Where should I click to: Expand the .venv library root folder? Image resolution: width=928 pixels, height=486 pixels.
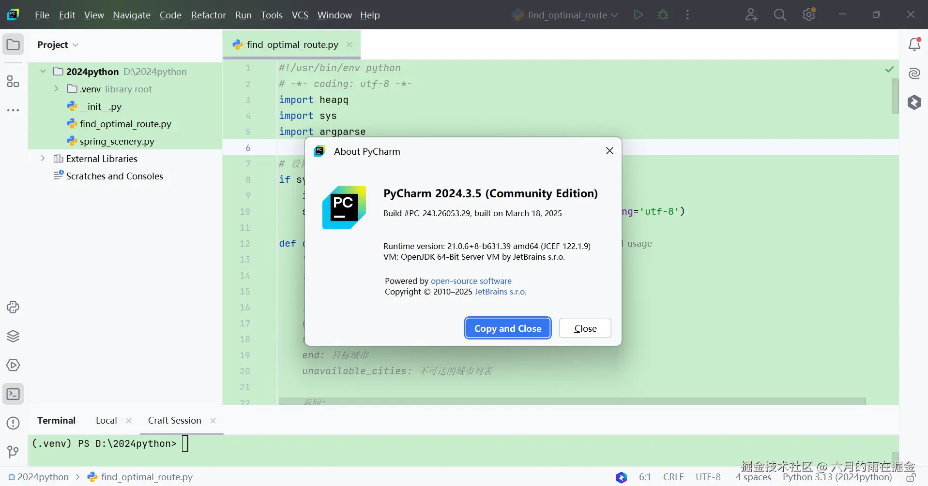coord(57,89)
